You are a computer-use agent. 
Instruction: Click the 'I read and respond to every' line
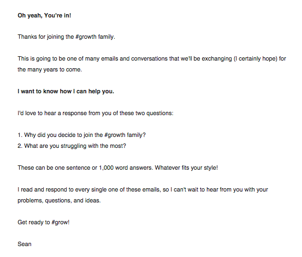(143, 190)
